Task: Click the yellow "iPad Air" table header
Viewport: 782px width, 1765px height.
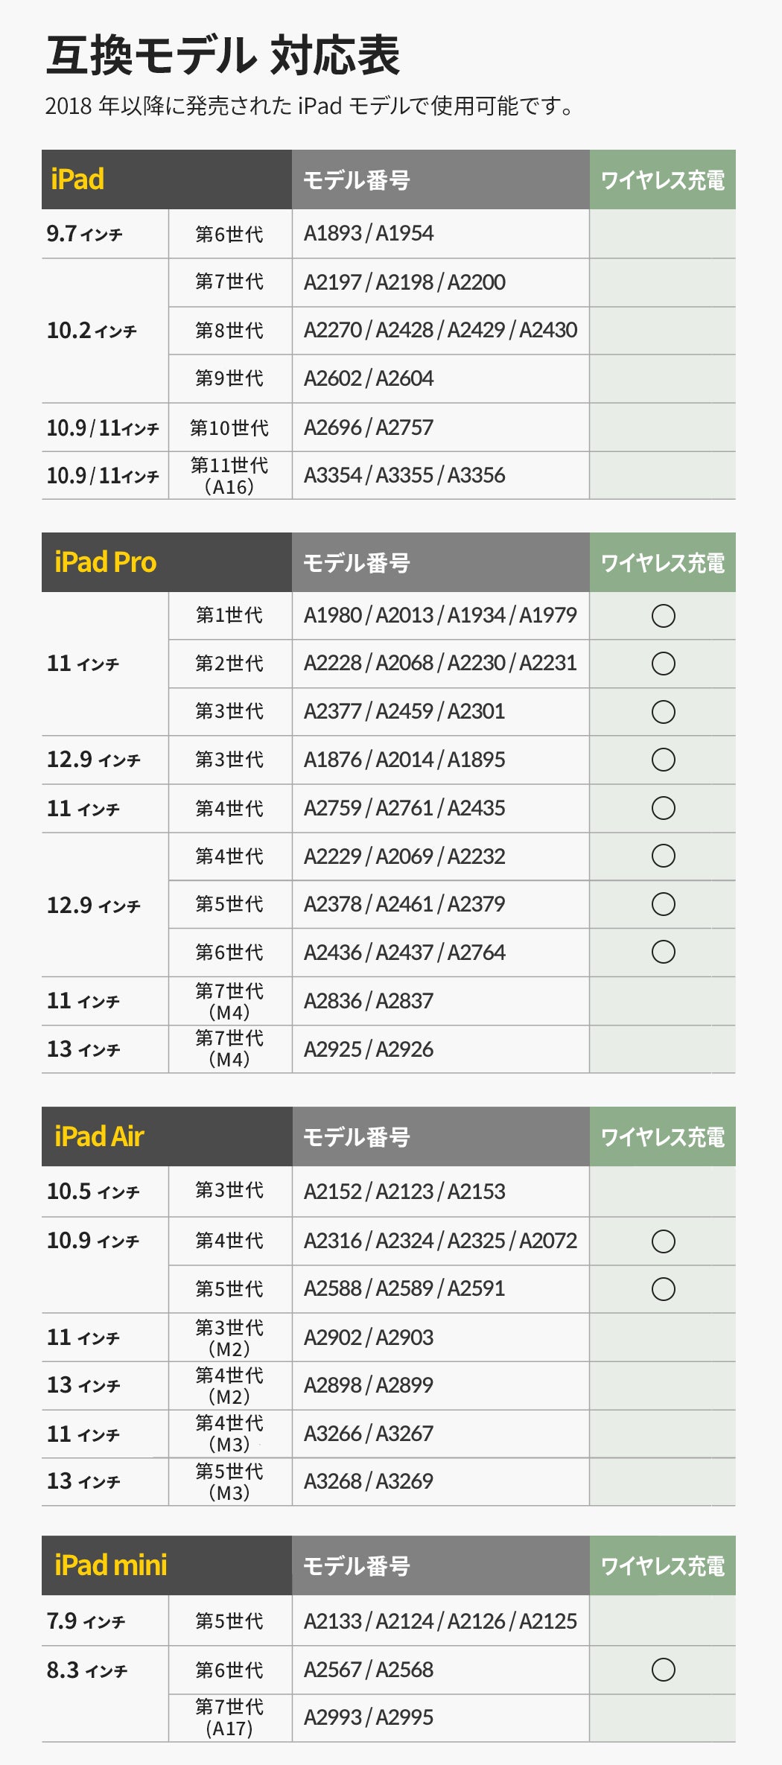Action: [x=99, y=1136]
